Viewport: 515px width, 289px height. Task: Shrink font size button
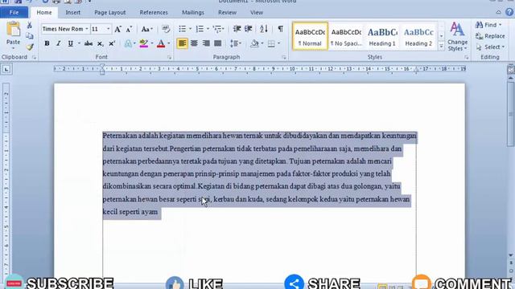click(x=129, y=29)
